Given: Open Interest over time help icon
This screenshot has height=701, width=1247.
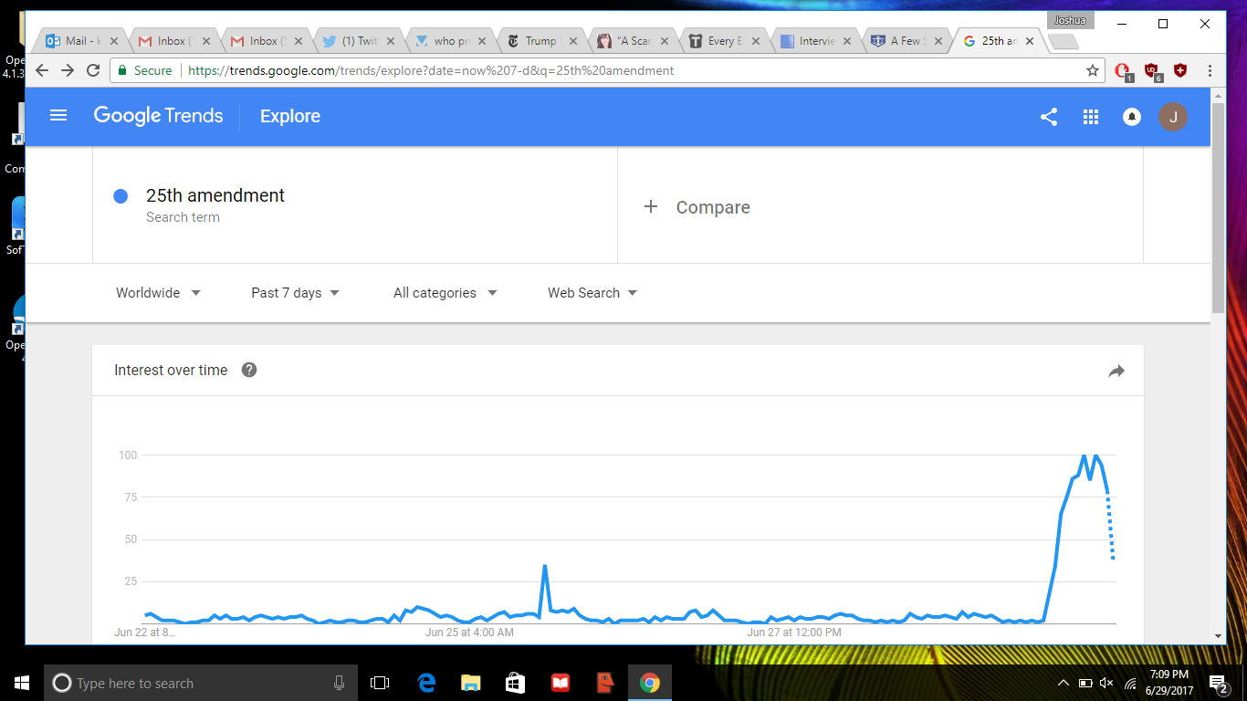Looking at the screenshot, I should [x=249, y=370].
